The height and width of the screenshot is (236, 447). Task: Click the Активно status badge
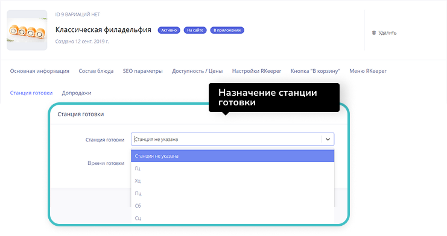pyautogui.click(x=169, y=30)
